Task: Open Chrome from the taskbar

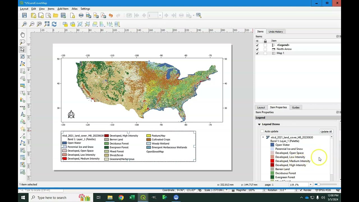Action: [121, 198]
